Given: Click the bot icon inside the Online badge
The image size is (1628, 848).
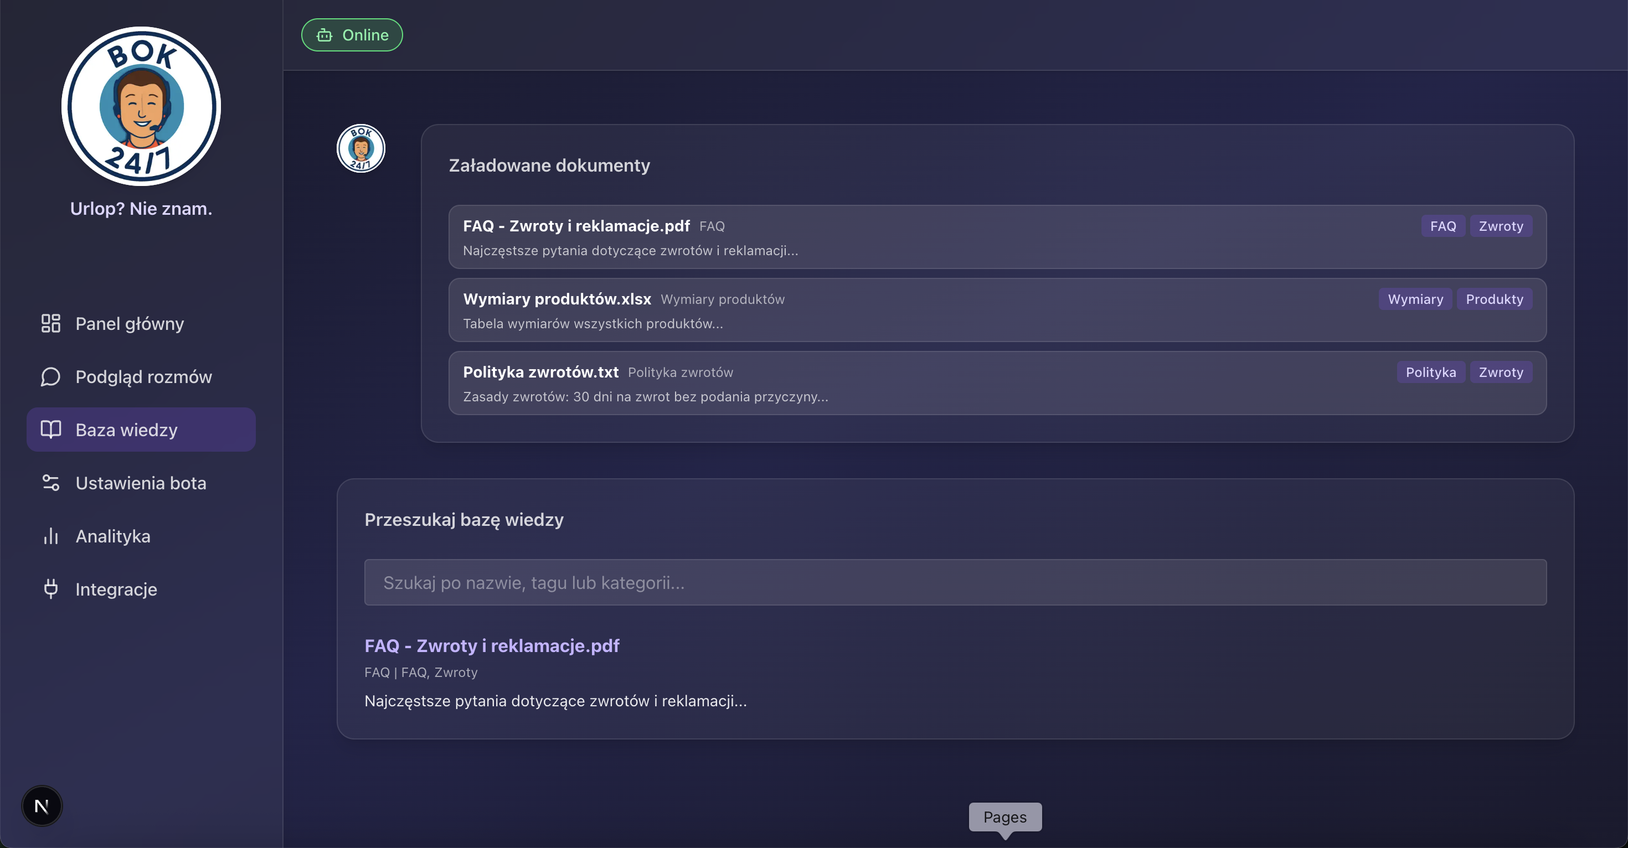Looking at the screenshot, I should [x=325, y=35].
